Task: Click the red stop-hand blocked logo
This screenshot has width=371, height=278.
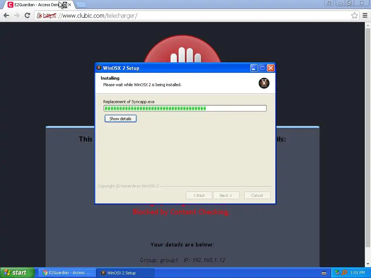Action: pyautogui.click(x=183, y=49)
